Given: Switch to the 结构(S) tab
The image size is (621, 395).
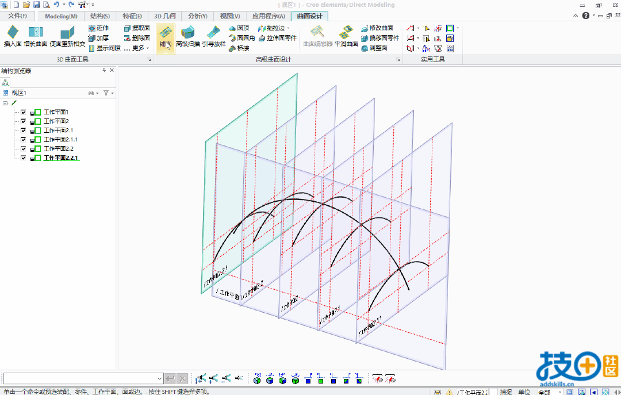Looking at the screenshot, I should point(100,16).
